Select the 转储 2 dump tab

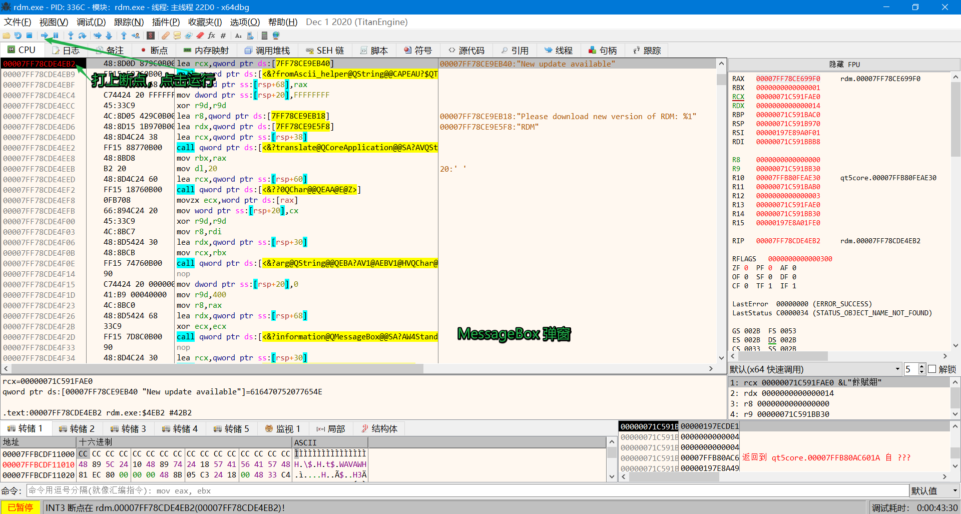(77, 429)
